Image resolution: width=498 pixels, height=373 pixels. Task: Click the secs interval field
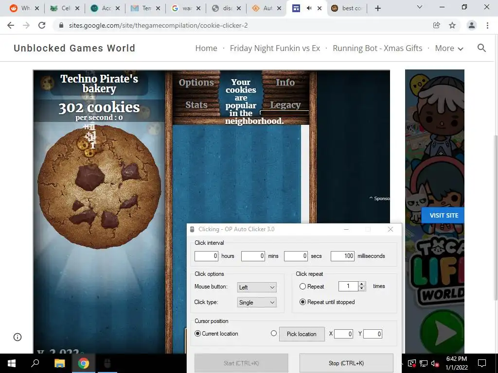tap(296, 256)
